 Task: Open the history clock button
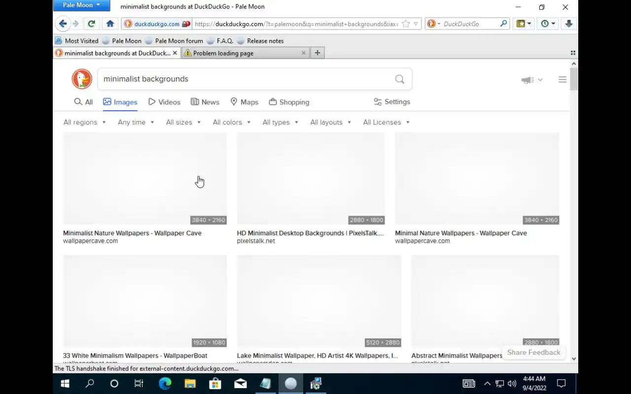point(548,24)
